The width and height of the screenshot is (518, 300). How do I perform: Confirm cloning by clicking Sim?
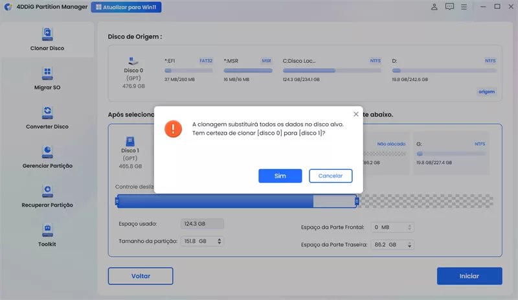click(x=280, y=176)
